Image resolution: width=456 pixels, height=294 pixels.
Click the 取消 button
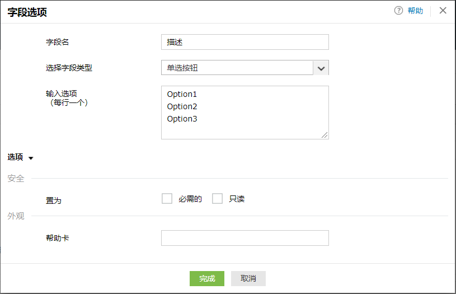(248, 278)
